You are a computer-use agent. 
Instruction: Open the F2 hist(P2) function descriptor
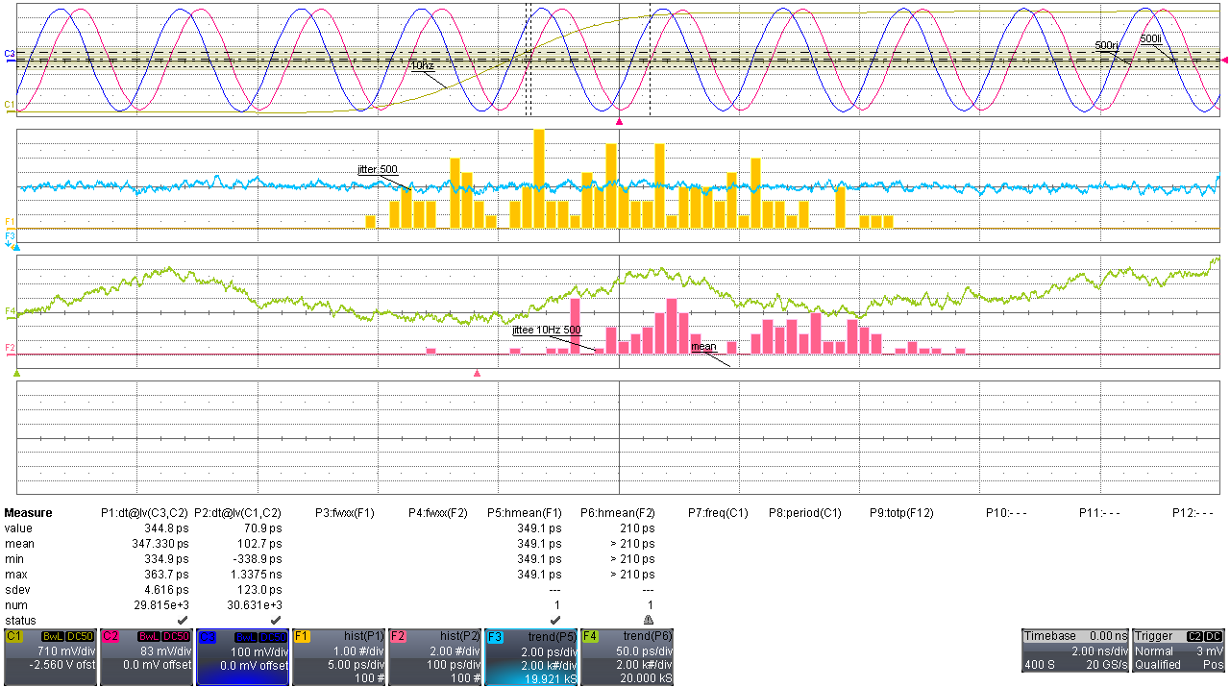(434, 657)
